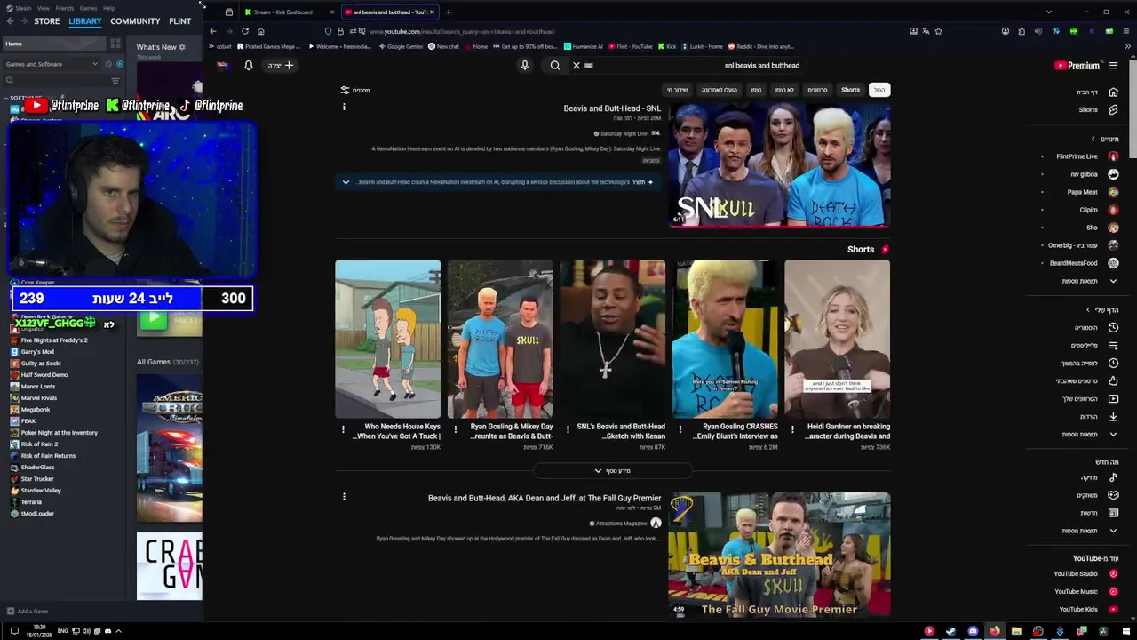Viewport: 1137px width, 640px height.
Task: Open the Heidi Gardner breaking character short
Action: [x=837, y=339]
